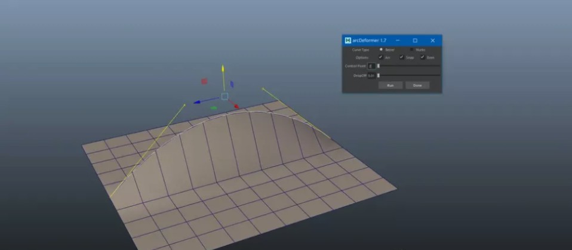
Task: Select the Bezier curve type radio button
Action: click(x=381, y=50)
